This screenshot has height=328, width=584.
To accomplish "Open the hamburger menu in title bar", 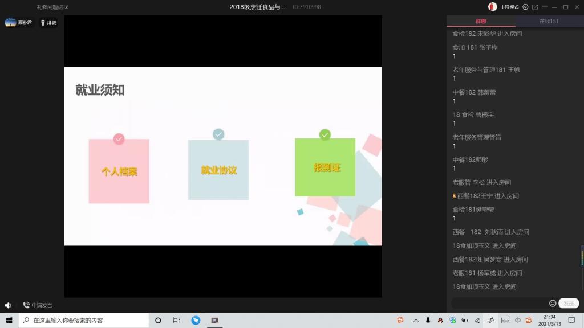I will point(544,7).
